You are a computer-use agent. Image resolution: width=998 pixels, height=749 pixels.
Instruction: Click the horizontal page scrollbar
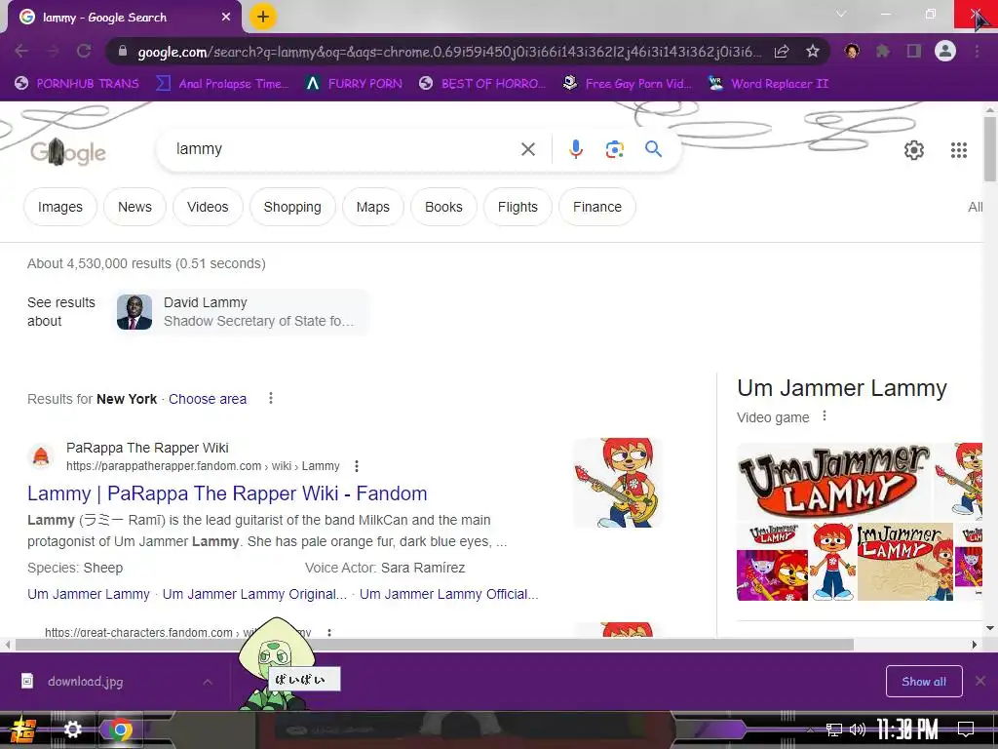click(x=434, y=645)
